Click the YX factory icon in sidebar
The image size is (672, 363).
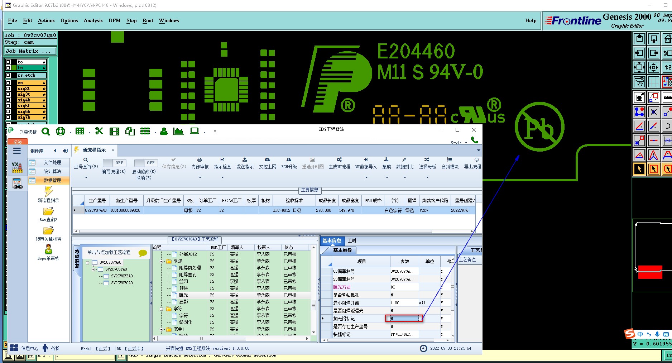pyautogui.click(x=17, y=167)
